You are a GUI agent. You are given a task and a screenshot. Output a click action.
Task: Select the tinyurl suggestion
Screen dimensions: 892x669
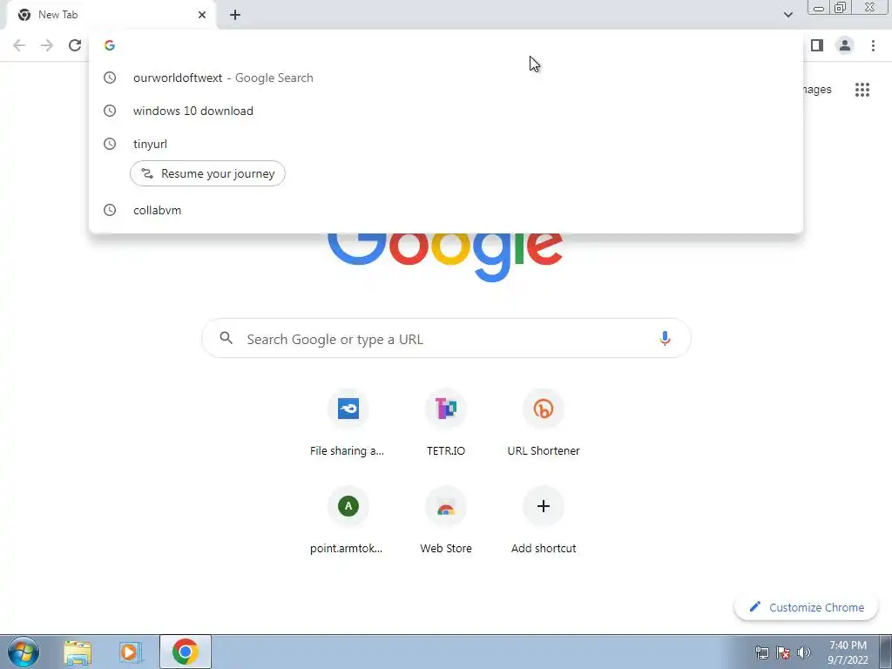446,144
